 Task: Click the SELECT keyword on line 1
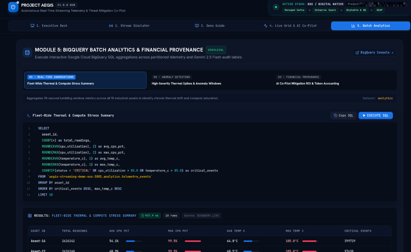coord(43,128)
